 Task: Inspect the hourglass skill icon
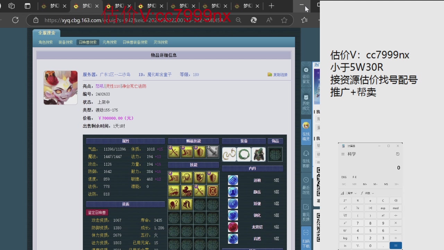point(213,191)
